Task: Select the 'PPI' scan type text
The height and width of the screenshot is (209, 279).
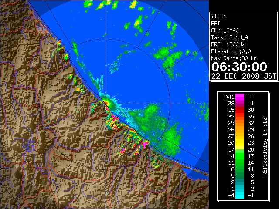Action: [215, 24]
